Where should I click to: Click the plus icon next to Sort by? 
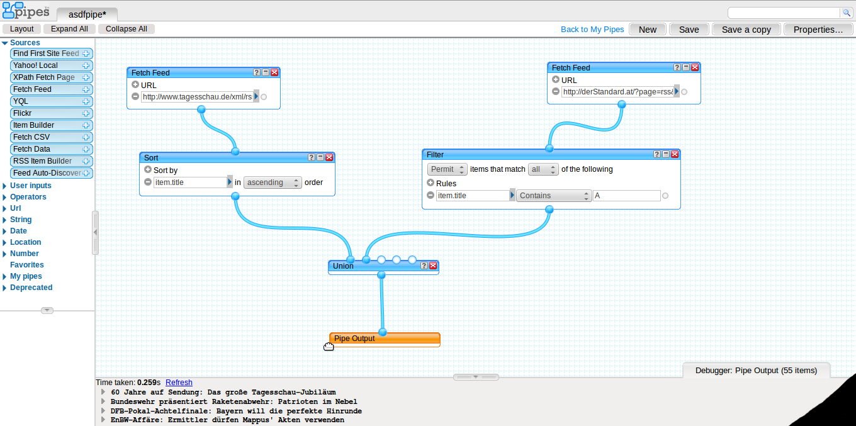click(148, 170)
